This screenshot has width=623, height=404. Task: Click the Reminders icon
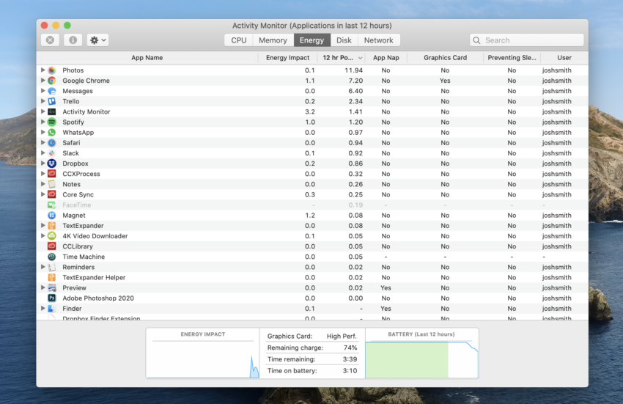[x=51, y=267]
